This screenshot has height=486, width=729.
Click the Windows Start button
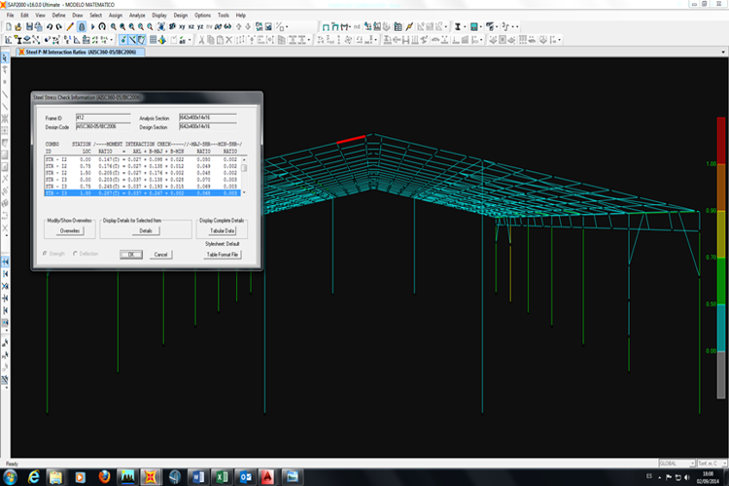[10, 477]
